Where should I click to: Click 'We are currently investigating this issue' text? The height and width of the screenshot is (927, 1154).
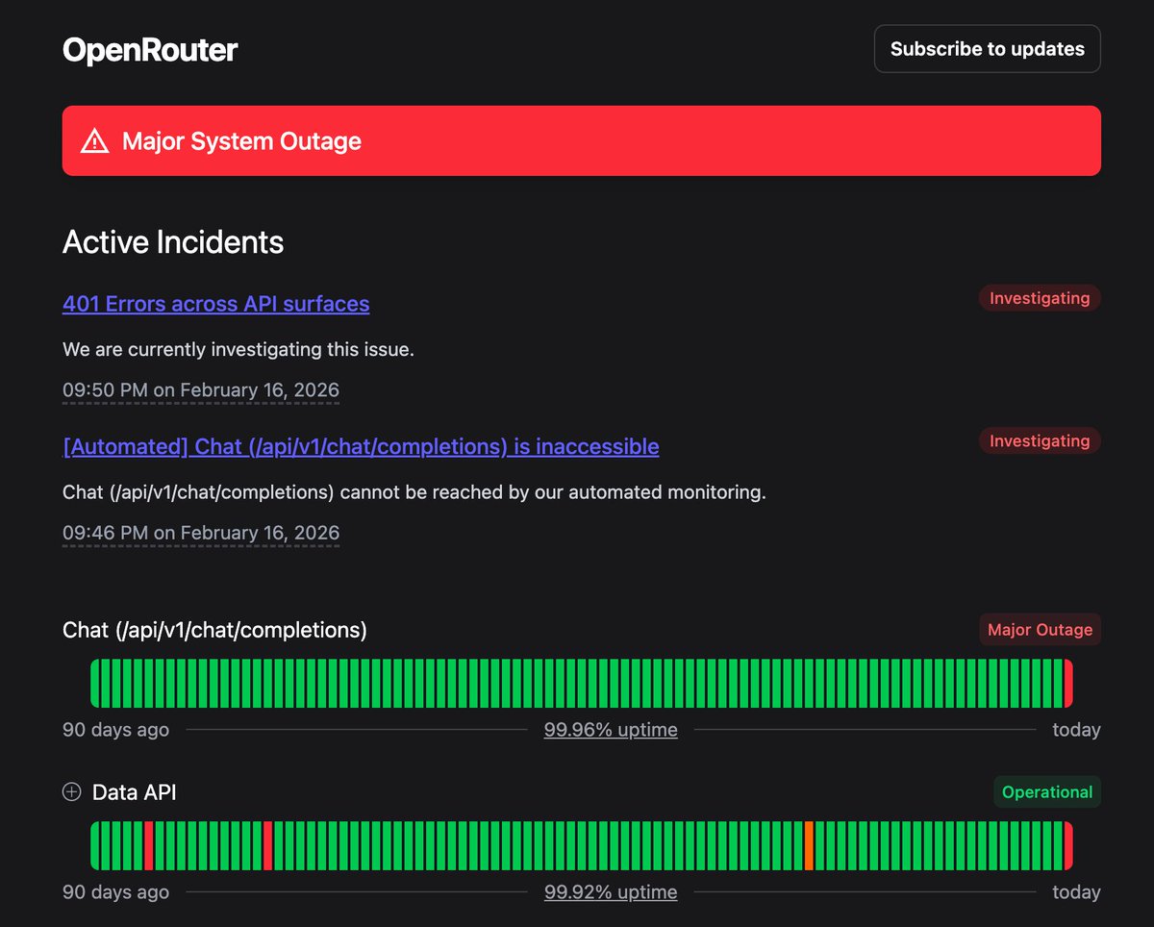pyautogui.click(x=238, y=349)
